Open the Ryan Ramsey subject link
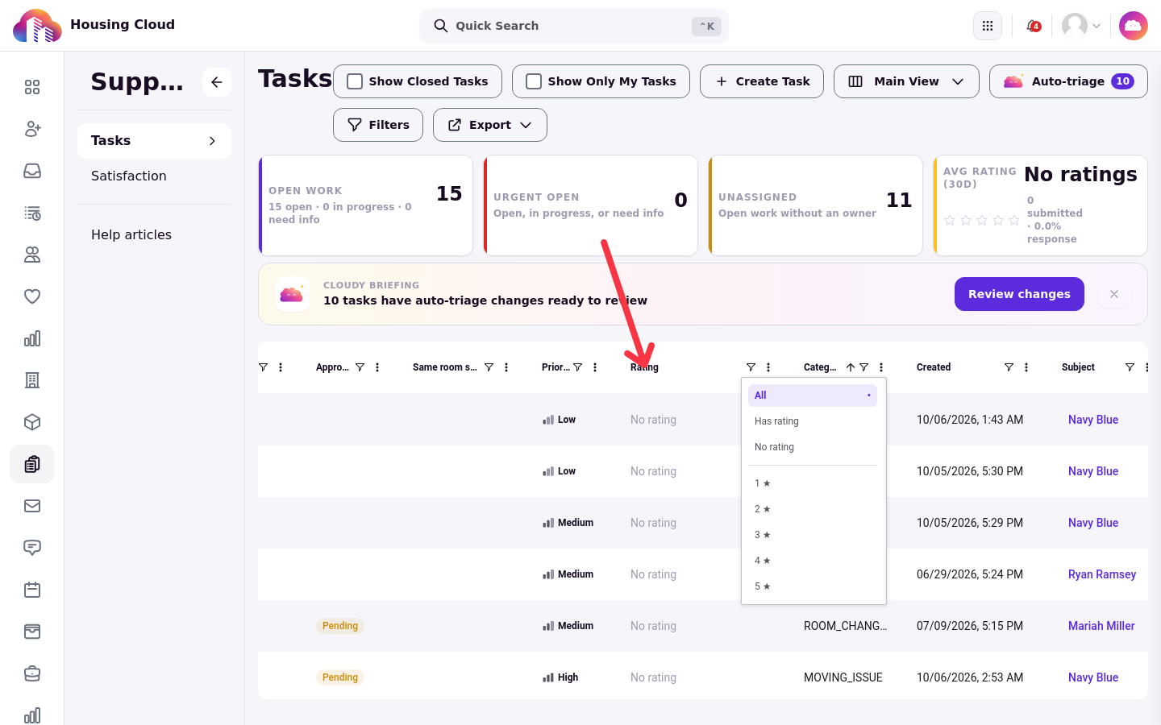 coord(1102,574)
